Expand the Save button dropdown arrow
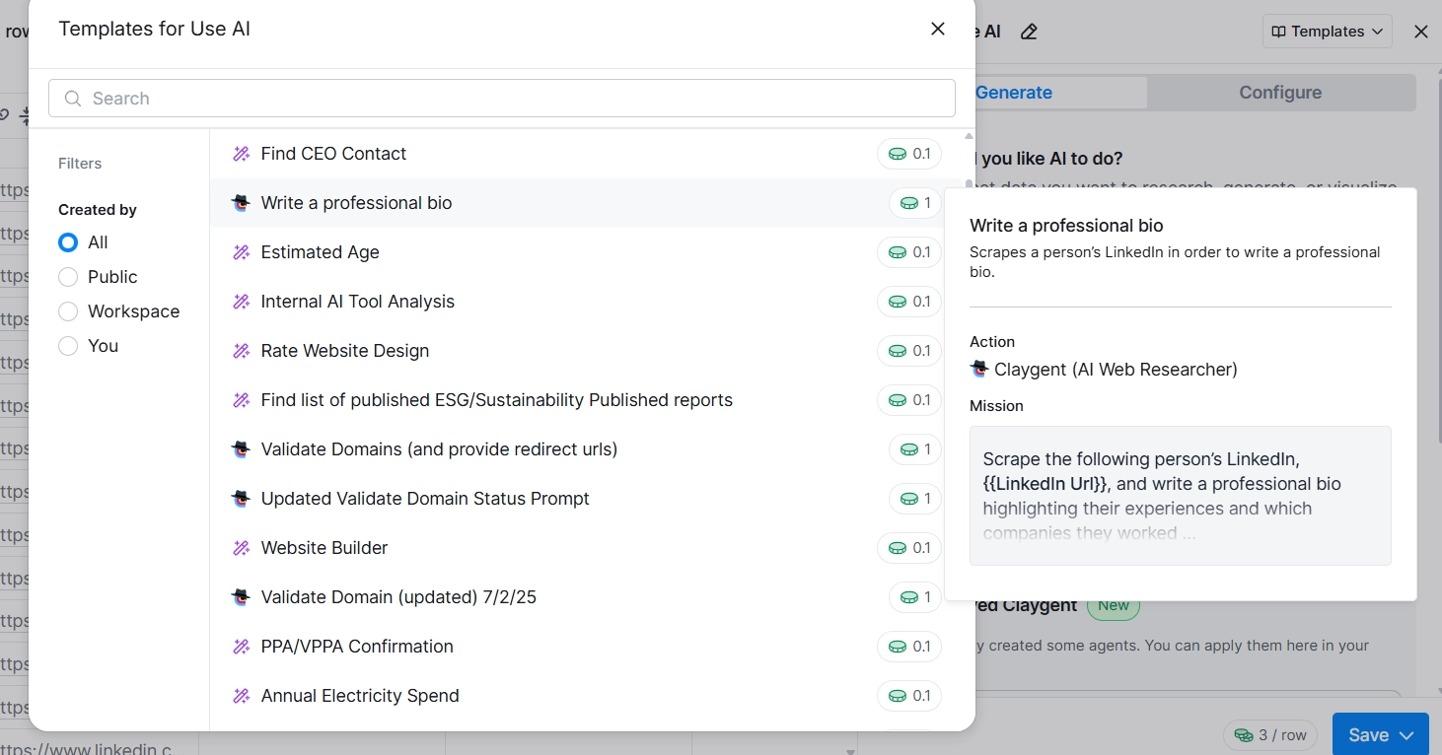Screen dimensions: 1442x755 point(1407,735)
